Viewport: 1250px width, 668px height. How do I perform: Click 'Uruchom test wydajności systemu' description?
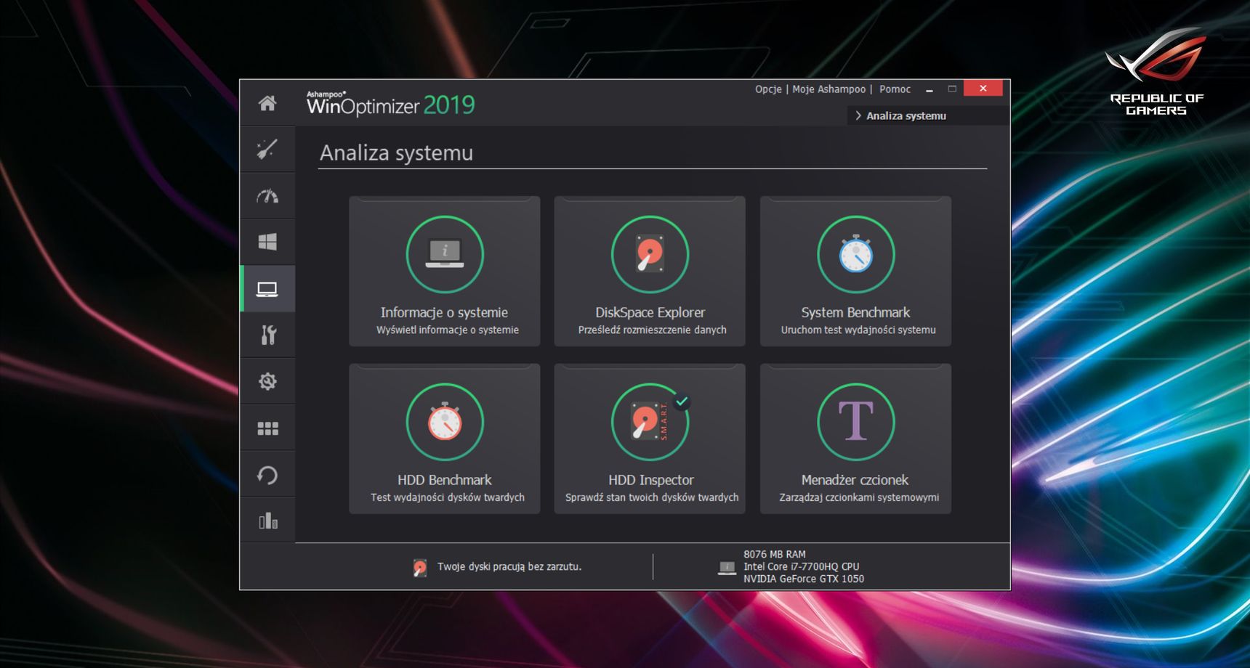(858, 330)
